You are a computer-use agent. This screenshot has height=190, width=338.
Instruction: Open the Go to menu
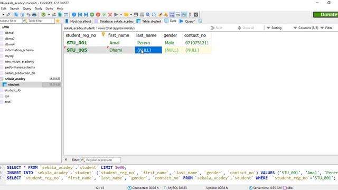tap(49, 8)
